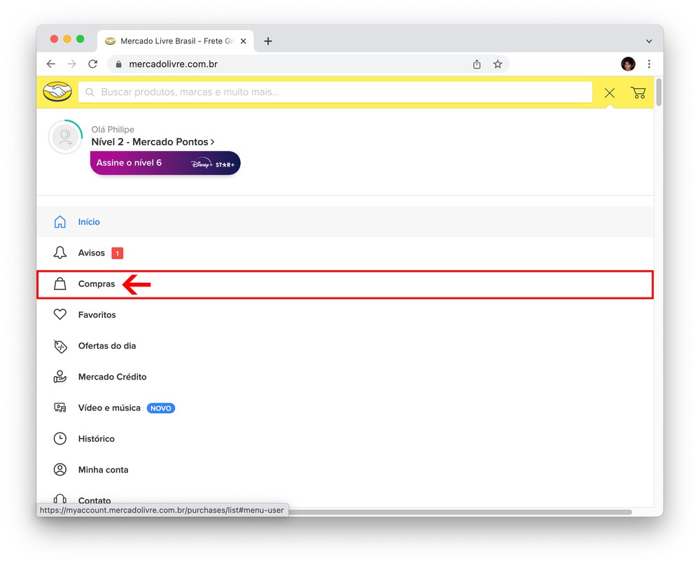Open Favoritos menu item

click(x=346, y=314)
